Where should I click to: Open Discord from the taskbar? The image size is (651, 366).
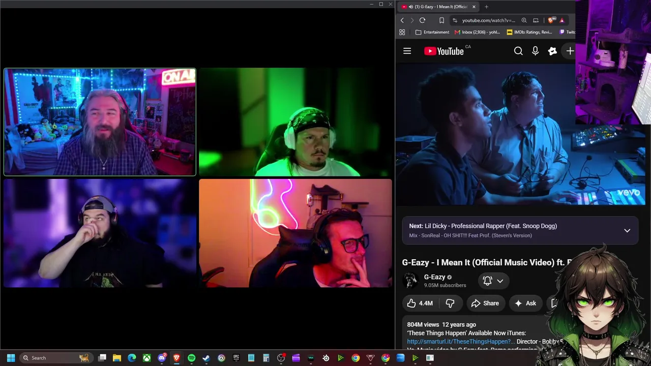(162, 358)
